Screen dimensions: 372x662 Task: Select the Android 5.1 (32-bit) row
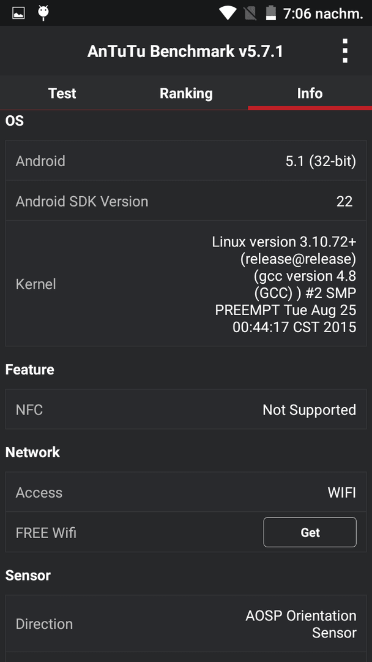(186, 161)
